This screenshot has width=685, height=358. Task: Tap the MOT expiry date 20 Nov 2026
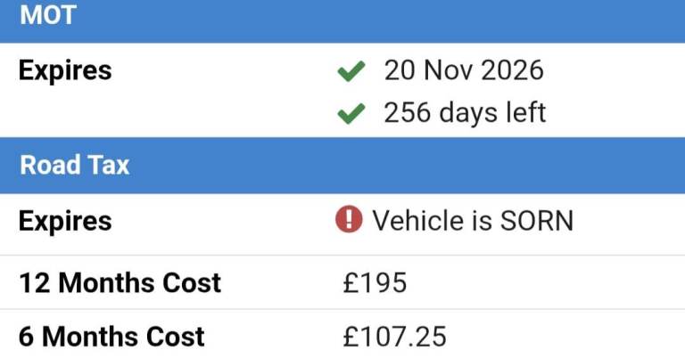click(x=463, y=71)
